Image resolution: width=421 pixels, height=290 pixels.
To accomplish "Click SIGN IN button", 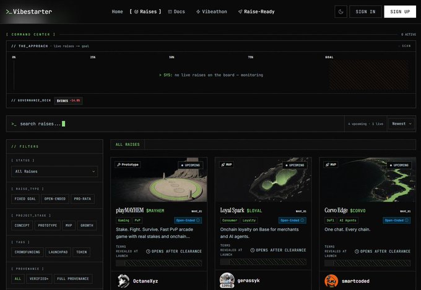I will tap(365, 12).
